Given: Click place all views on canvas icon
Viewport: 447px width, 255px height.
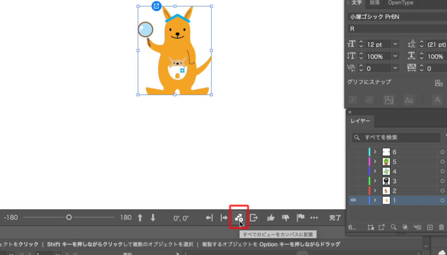Looking at the screenshot, I should point(239,218).
